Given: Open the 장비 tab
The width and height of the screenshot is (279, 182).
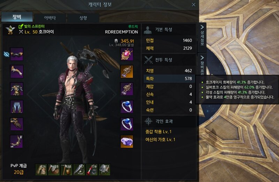Looking at the screenshot, I should pyautogui.click(x=17, y=17).
